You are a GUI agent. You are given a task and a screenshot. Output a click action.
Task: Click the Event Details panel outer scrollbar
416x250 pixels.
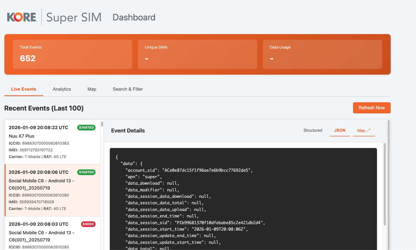point(388,185)
